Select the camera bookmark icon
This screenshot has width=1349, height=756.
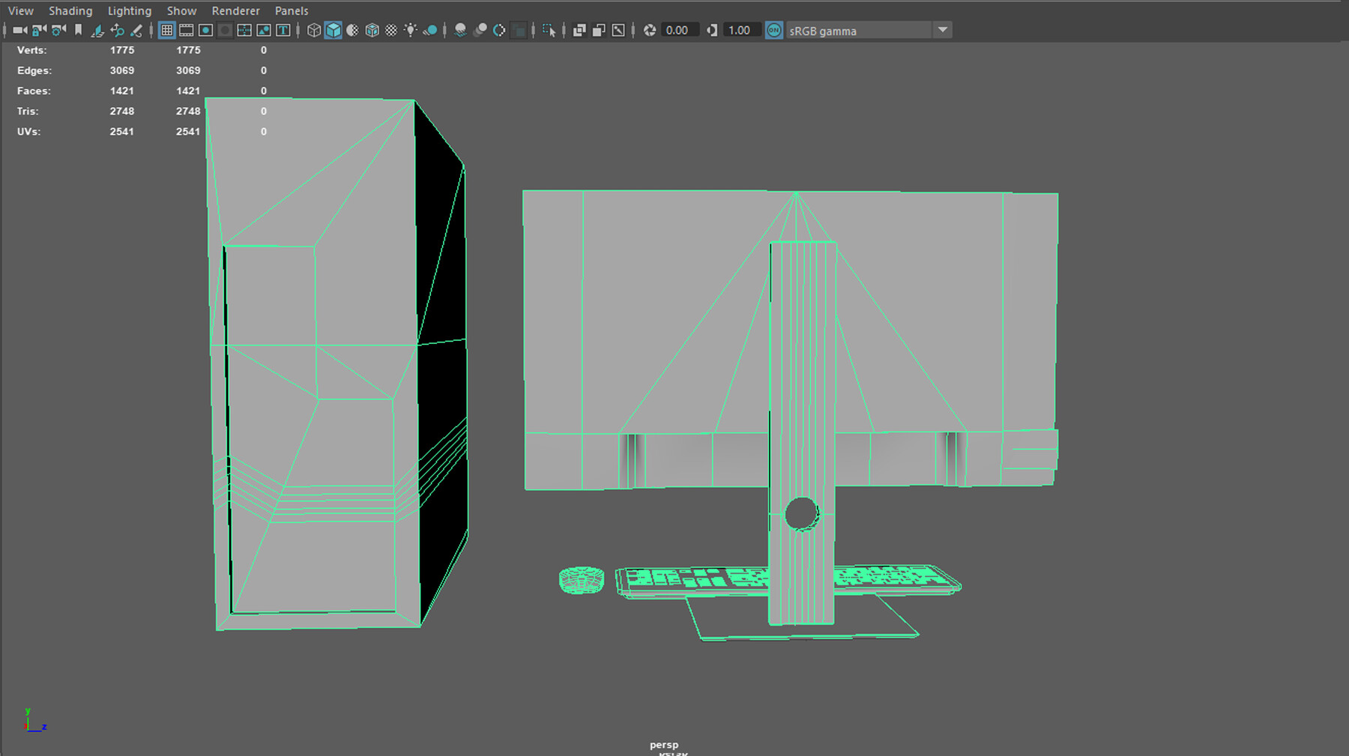pos(79,30)
